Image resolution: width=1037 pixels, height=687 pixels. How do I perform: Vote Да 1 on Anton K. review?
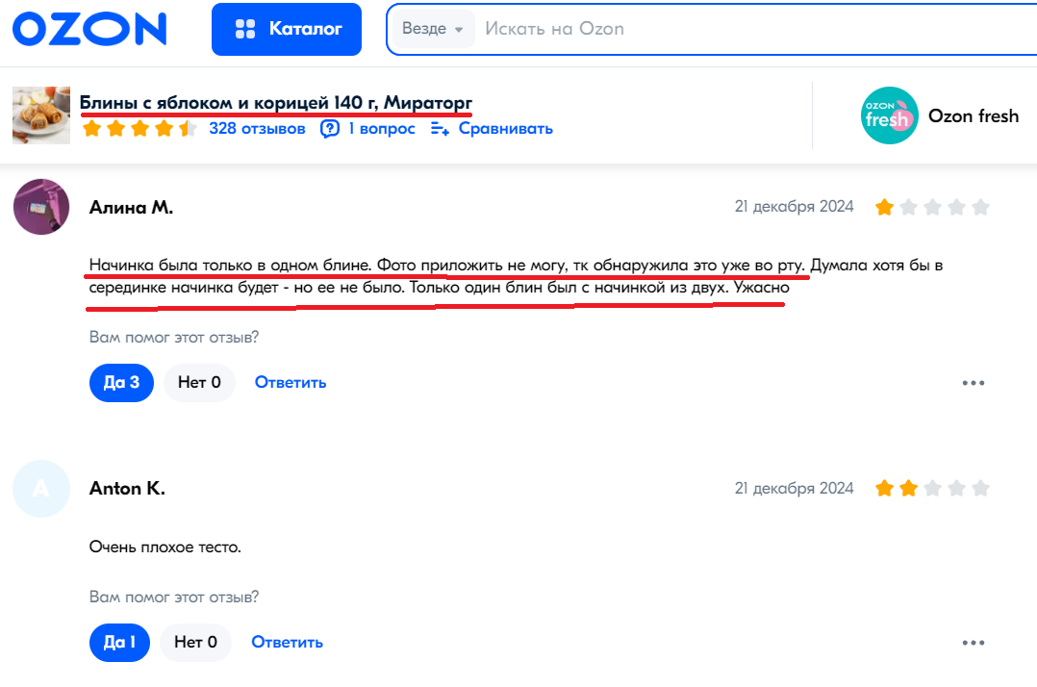[x=119, y=642]
